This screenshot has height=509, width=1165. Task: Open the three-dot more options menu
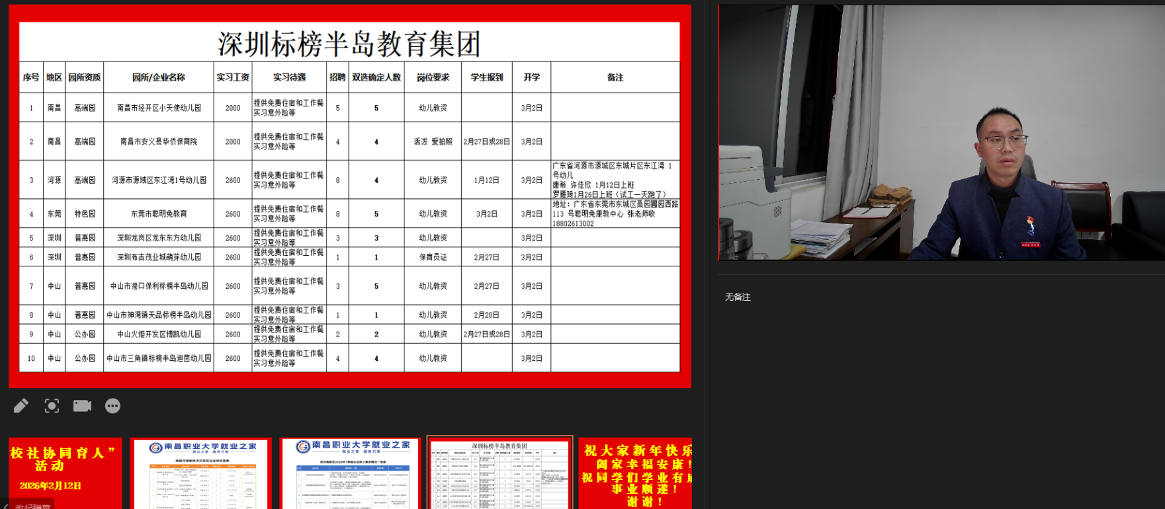(112, 406)
